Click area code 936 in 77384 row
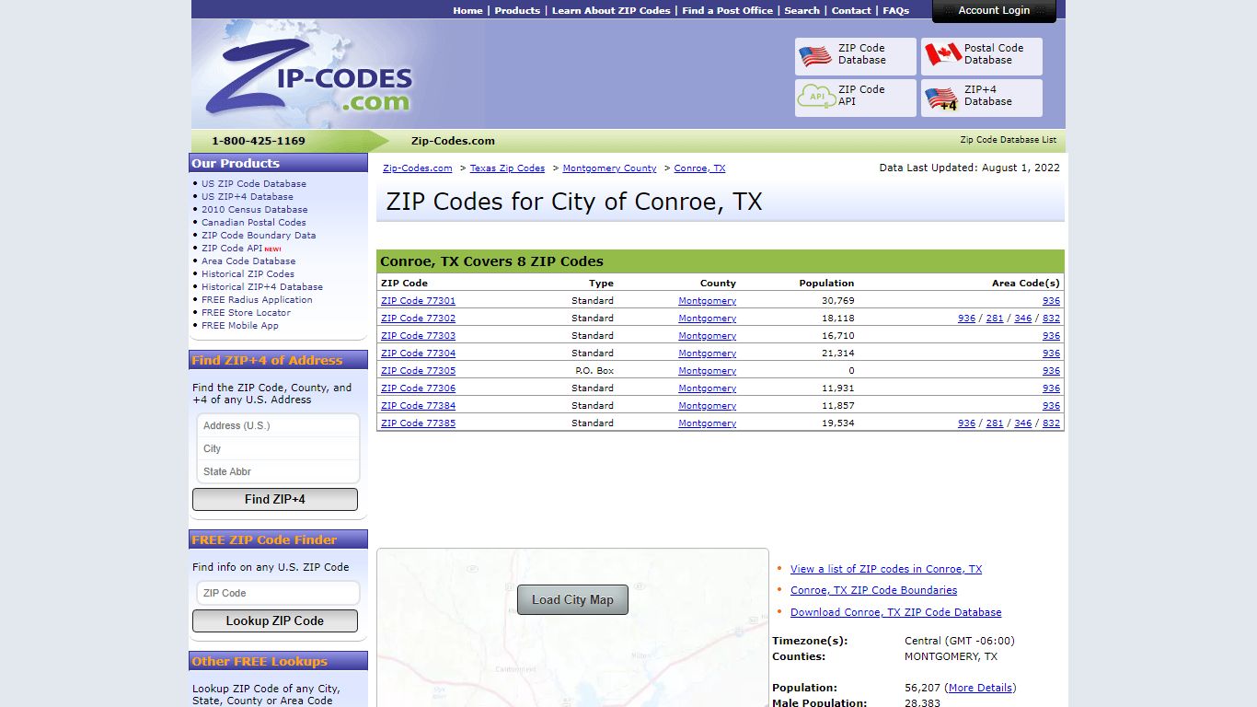 click(x=1051, y=406)
